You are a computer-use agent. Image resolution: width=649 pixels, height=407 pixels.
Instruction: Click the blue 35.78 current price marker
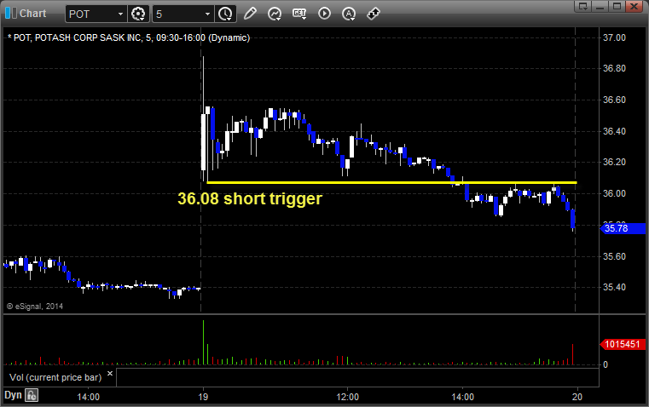[623, 228]
